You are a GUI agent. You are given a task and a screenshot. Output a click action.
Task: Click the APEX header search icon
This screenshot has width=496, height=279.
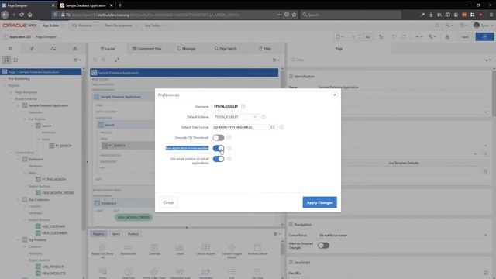coord(437,26)
